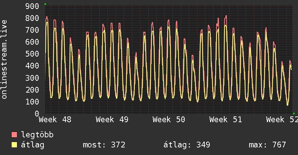
Task: Click the 'átlag: 349' statistic
Action: [187, 145]
